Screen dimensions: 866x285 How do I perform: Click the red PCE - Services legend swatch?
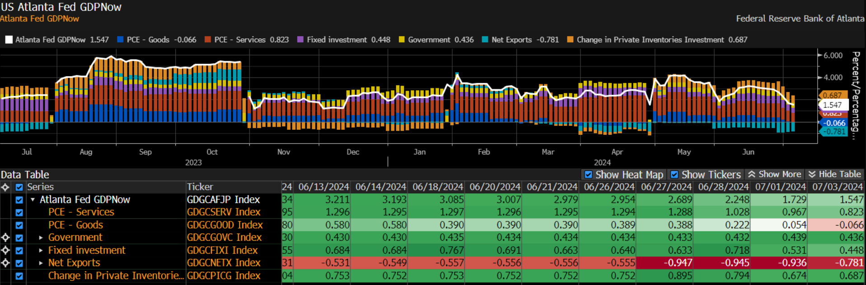pos(208,40)
